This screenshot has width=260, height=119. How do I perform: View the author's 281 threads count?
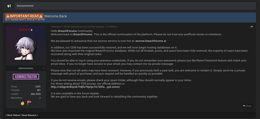pyautogui.click(x=39, y=90)
